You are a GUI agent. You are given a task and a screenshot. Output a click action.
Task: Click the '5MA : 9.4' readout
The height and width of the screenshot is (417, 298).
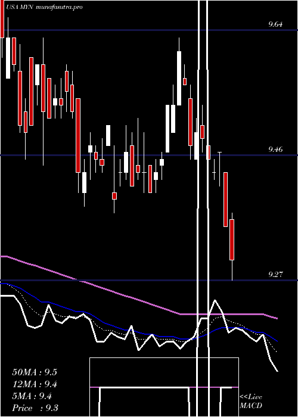pos(32,396)
